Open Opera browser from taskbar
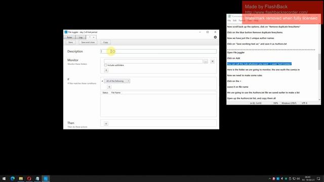Image resolution: width=324 pixels, height=182 pixels. pos(29,178)
